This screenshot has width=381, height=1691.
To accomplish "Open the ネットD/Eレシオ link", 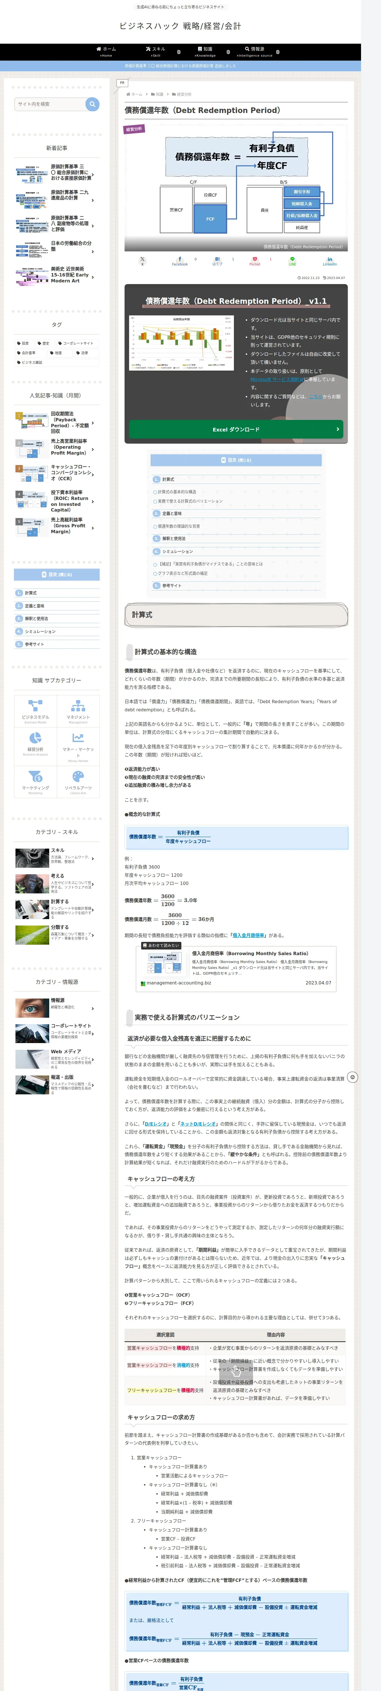I will (x=198, y=1124).
